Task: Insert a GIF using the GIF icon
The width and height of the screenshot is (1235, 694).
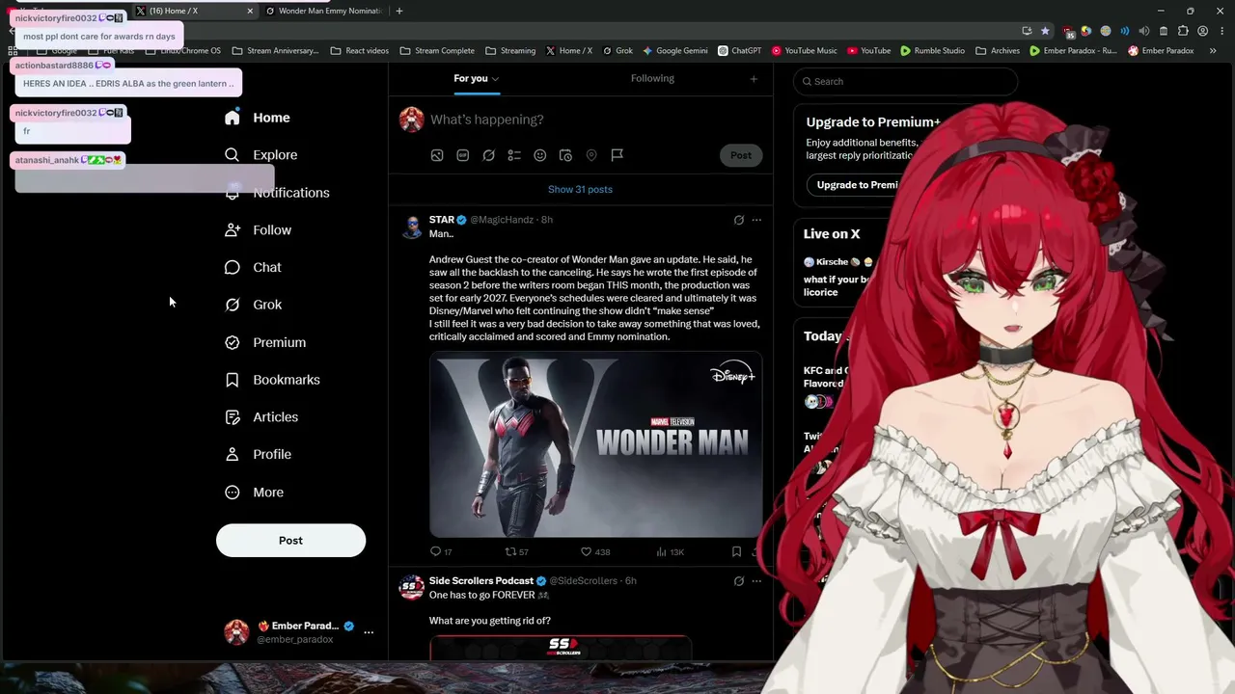Action: [x=463, y=155]
